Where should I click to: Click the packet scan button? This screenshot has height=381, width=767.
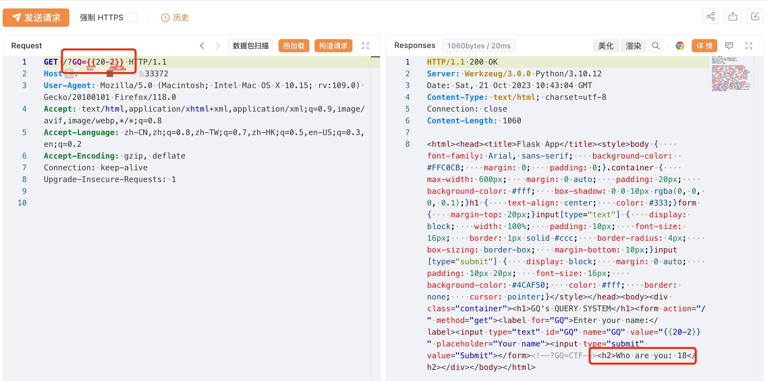pos(251,46)
